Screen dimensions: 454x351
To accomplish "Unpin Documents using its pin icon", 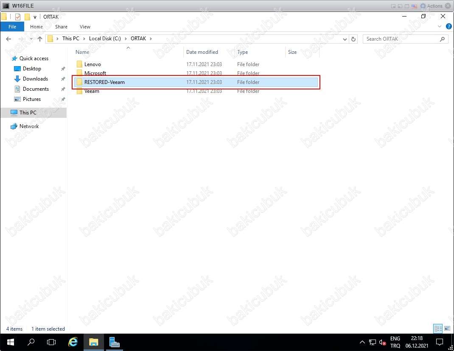I will coord(63,89).
